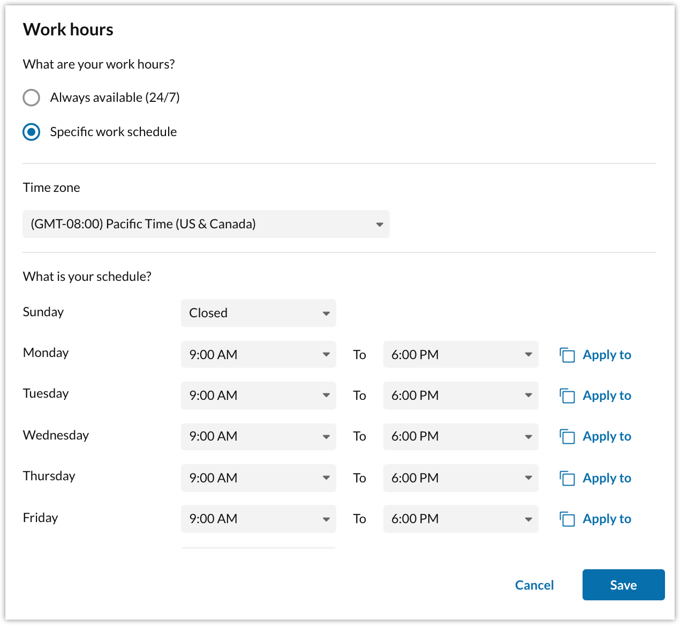Open Monday's 6:00 PM end time dropdown
This screenshot has height=625, width=680.
(x=460, y=354)
